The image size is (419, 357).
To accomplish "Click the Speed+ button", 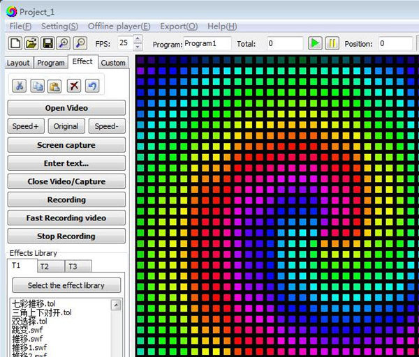I will pos(26,126).
